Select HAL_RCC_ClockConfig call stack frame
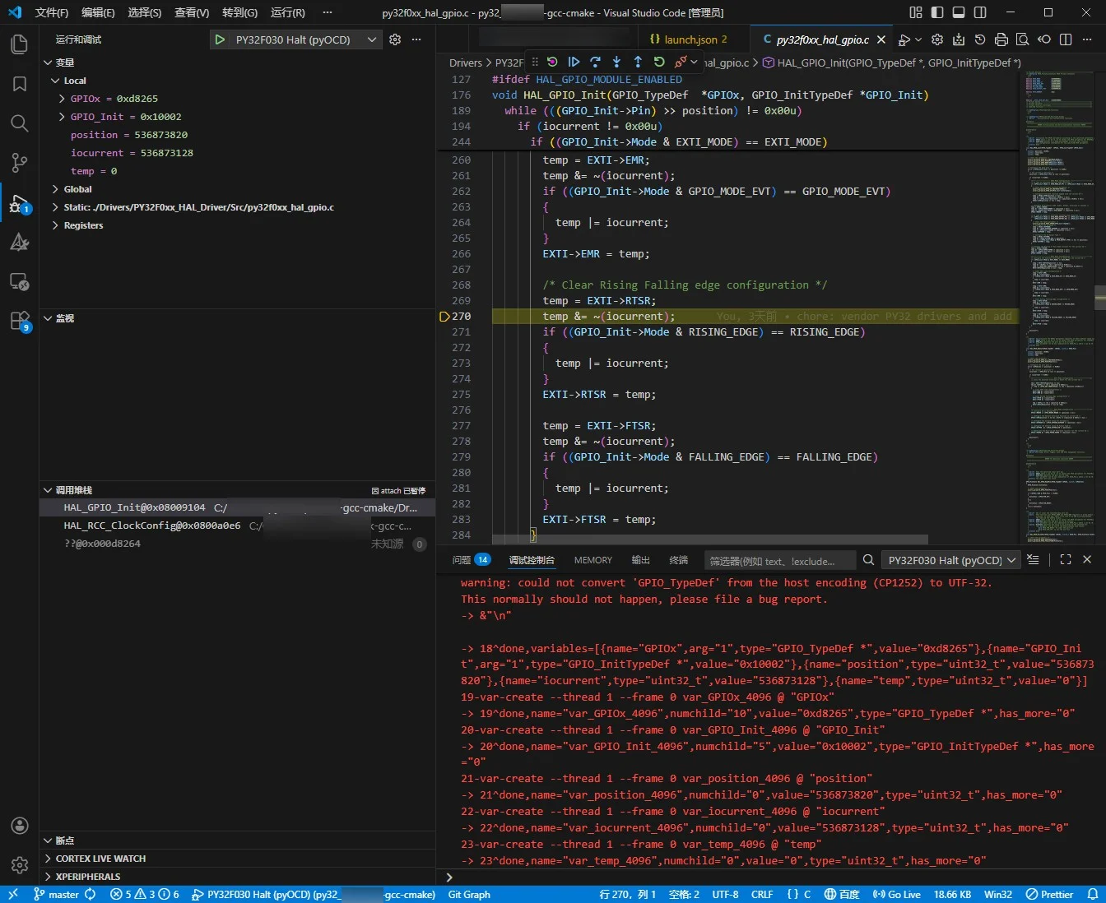 [x=237, y=526]
